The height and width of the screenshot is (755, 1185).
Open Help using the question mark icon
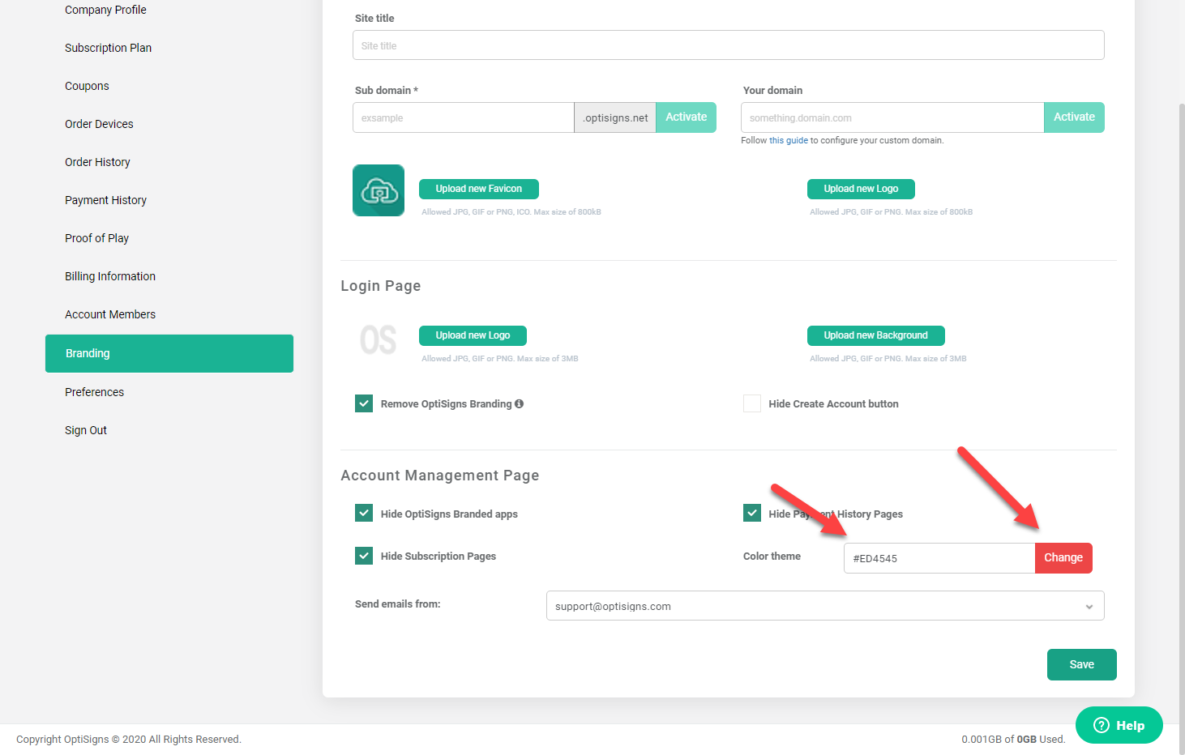coord(1101,725)
